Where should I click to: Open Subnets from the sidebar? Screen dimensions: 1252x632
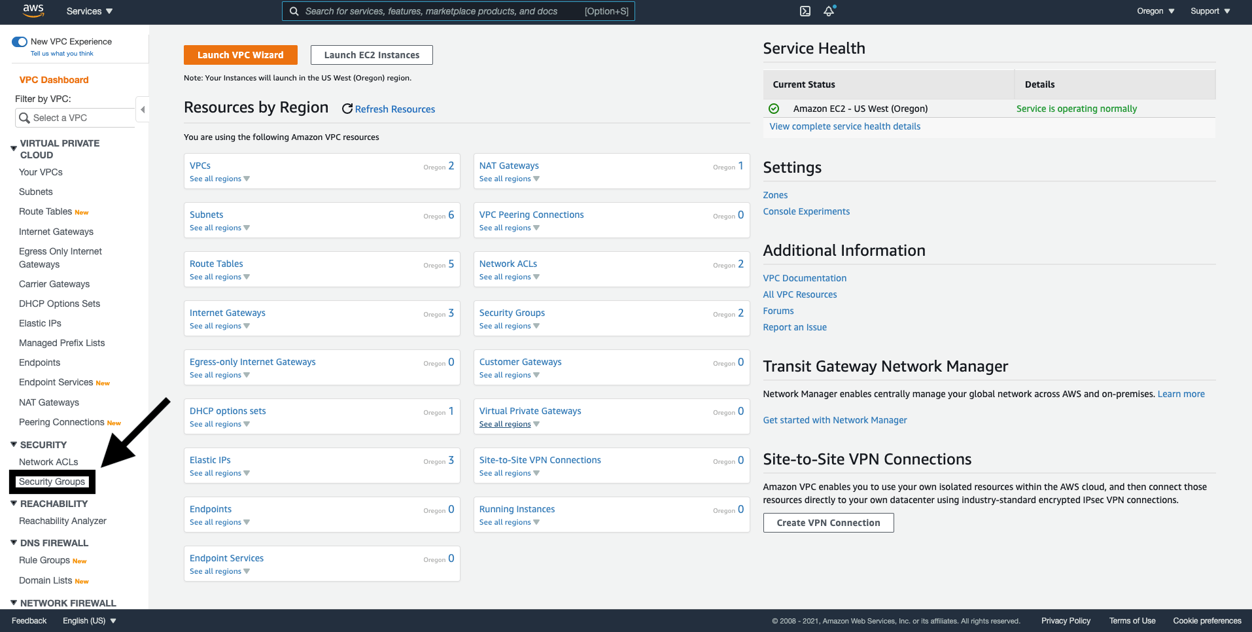[x=36, y=192]
